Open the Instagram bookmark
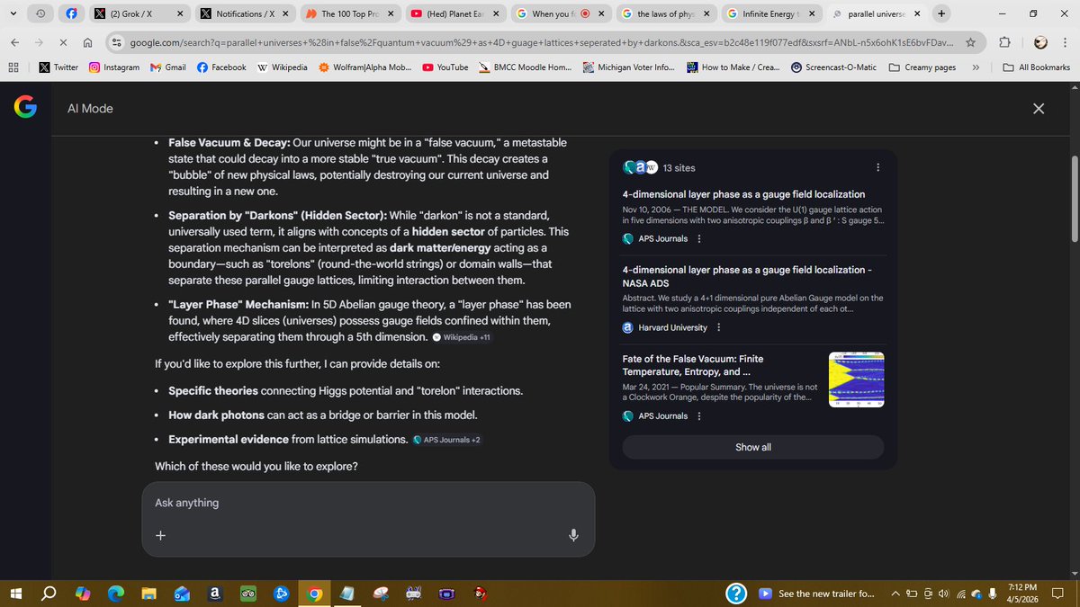 coord(114,67)
